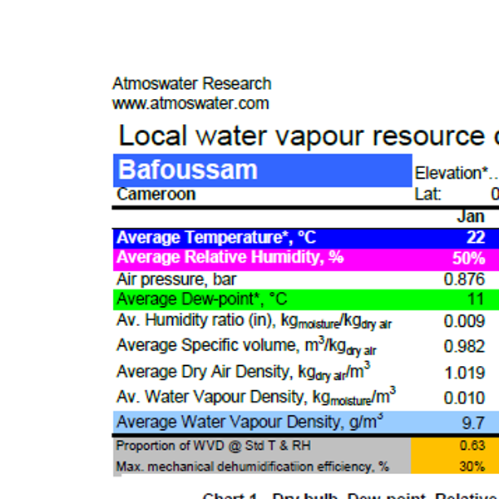The height and width of the screenshot is (499, 499).
Task: Select the 'Cameroon' country label
Action: pos(156,194)
